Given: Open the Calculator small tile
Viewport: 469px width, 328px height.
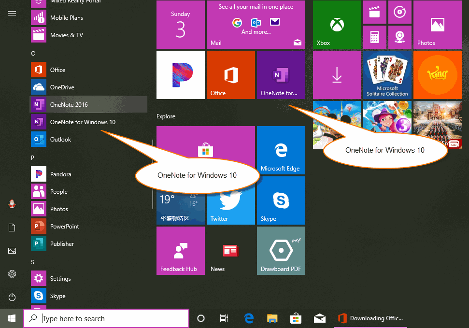Looking at the screenshot, I should pos(375,37).
